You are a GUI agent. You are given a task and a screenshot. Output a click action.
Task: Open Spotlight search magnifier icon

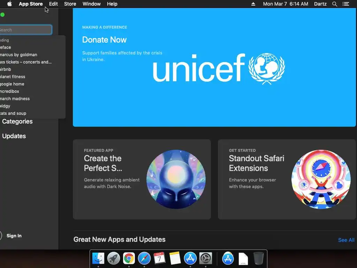(x=334, y=4)
